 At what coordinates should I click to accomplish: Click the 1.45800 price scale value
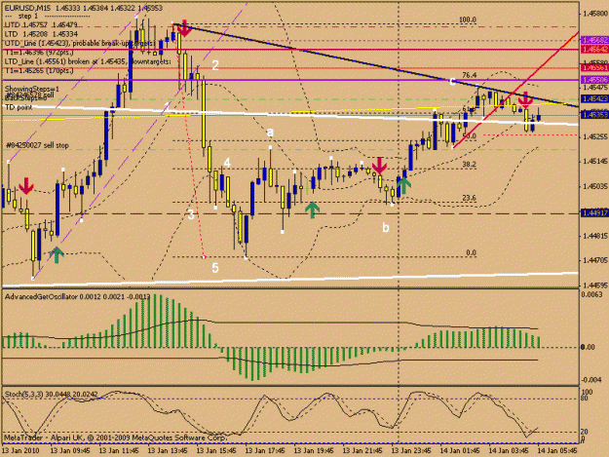595,14
